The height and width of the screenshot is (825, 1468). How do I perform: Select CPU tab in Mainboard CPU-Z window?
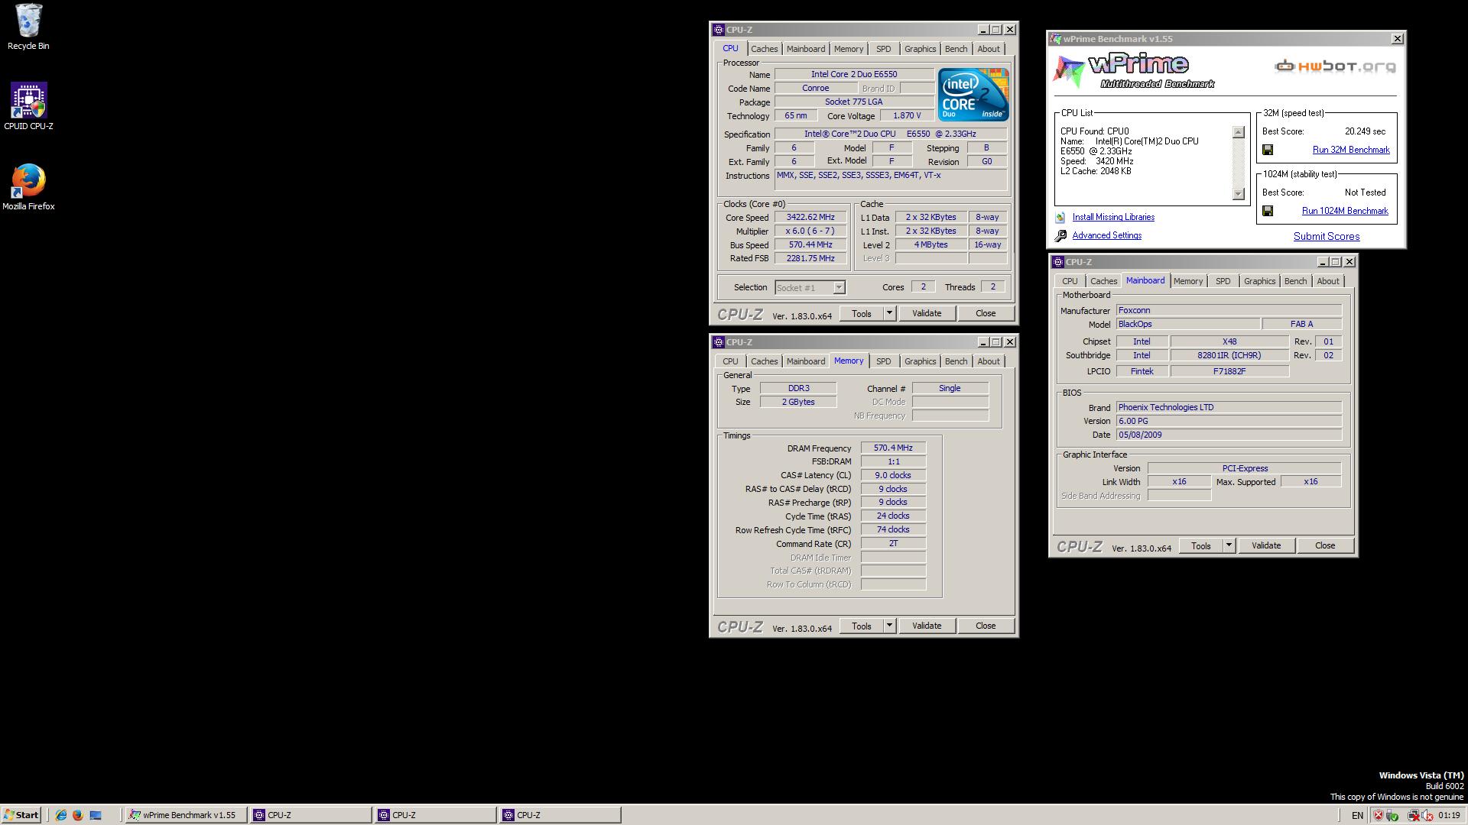(x=1070, y=281)
